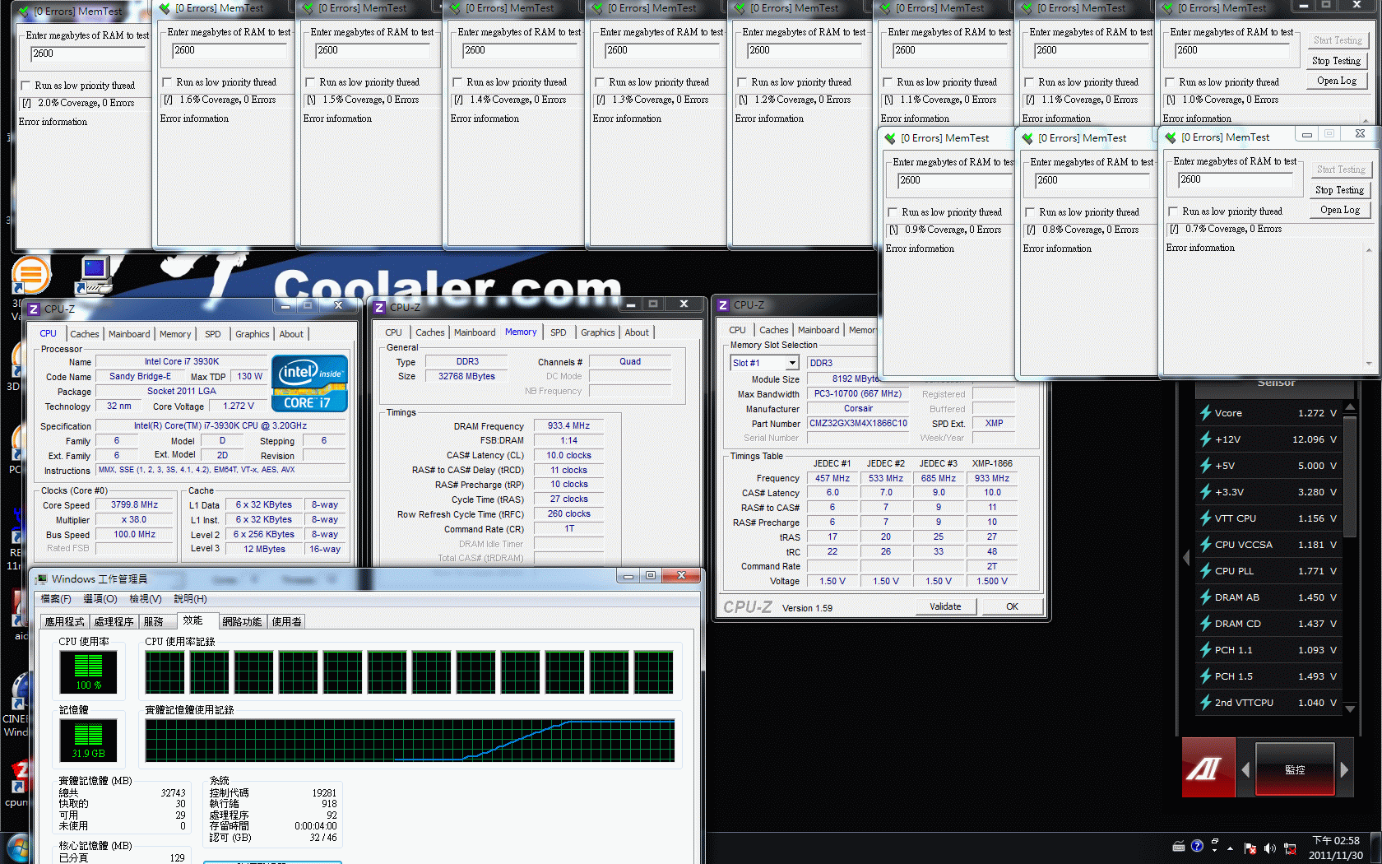Click the Validate button in CPU-Z
The height and width of the screenshot is (864, 1382).
tap(945, 606)
